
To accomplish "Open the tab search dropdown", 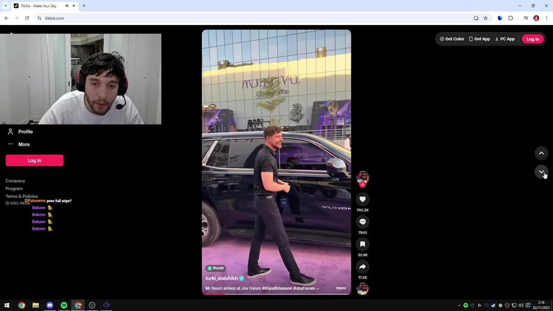I will 6,6.
